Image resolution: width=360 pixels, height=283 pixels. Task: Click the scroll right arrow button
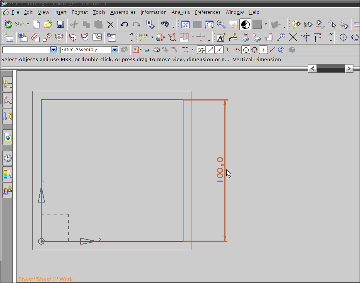[x=349, y=69]
